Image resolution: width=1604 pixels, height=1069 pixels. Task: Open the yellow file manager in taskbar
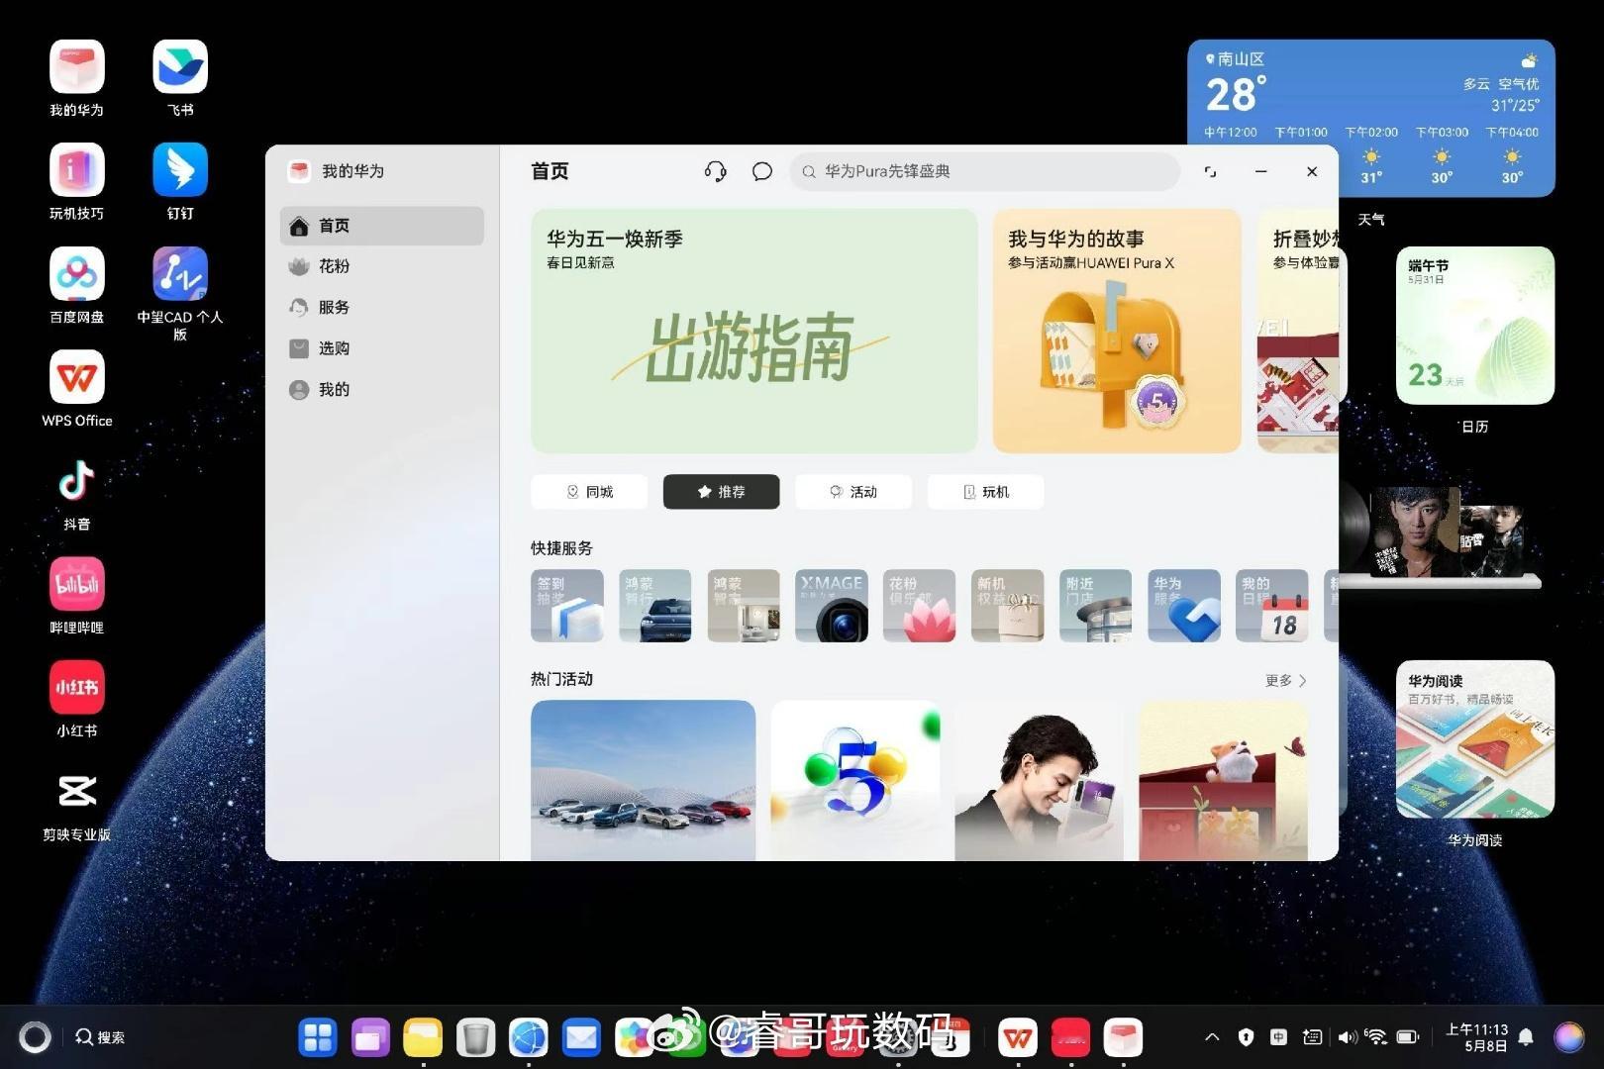click(423, 1037)
